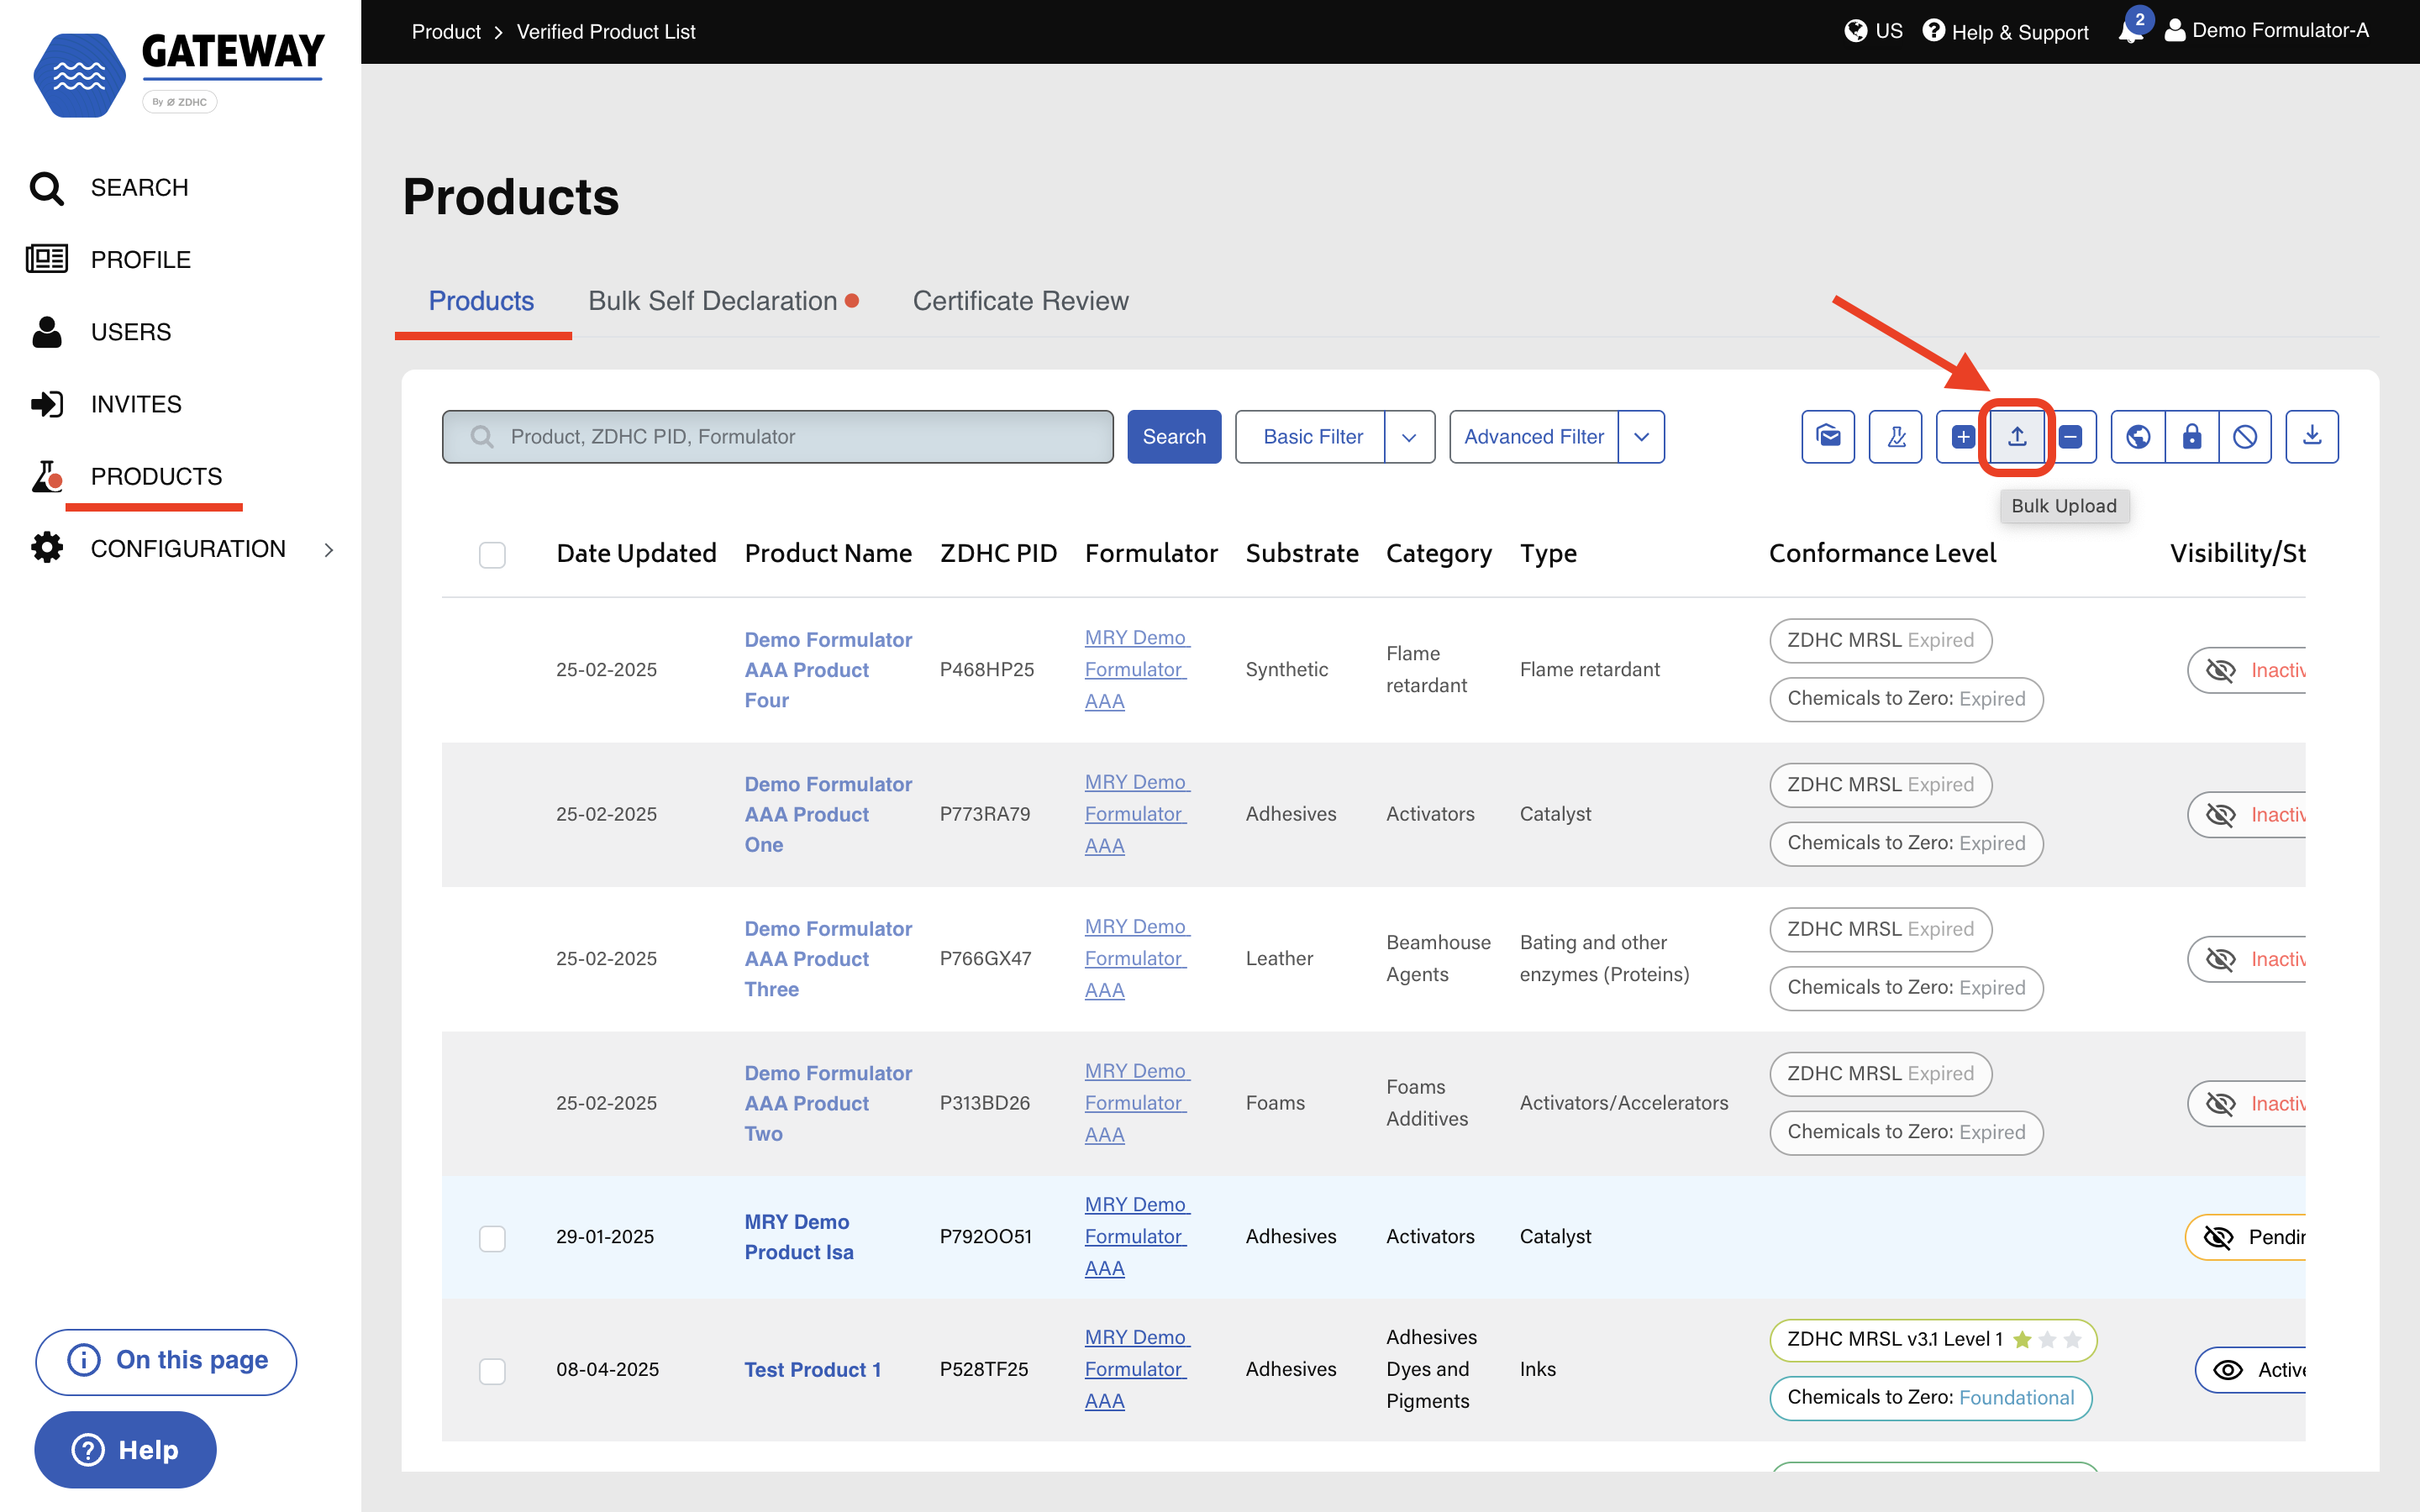
Task: Open PROFILE in the sidebar menu
Action: click(140, 260)
